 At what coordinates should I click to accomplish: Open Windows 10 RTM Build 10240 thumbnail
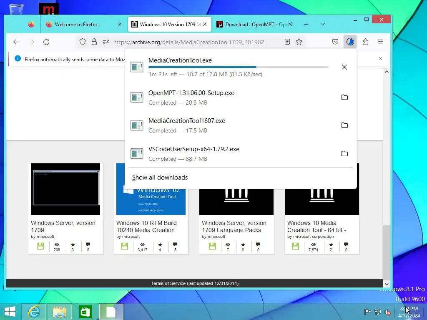[151, 202]
